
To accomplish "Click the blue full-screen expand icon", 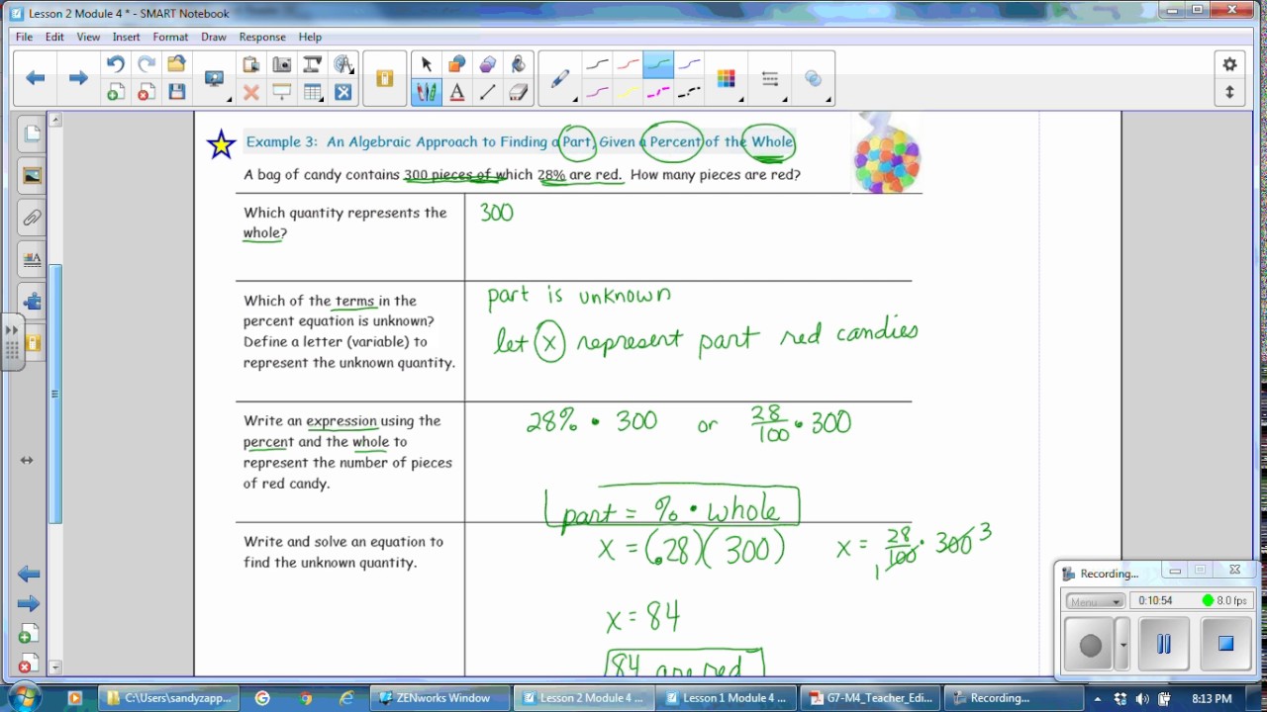I will pyautogui.click(x=343, y=93).
